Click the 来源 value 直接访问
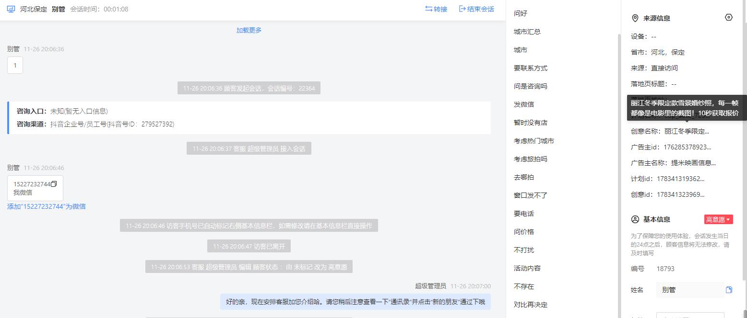This screenshot has height=318, width=747. point(664,68)
